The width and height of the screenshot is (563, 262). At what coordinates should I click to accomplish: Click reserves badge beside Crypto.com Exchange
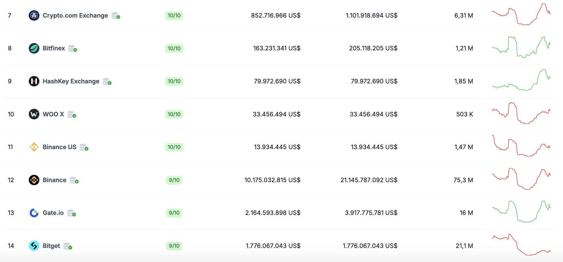[116, 16]
